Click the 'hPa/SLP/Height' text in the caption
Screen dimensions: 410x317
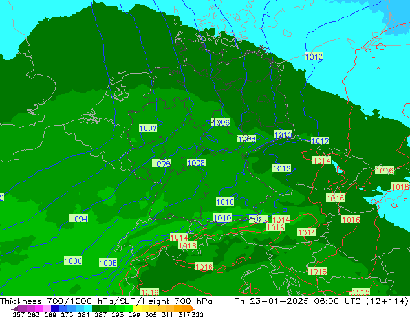pyautogui.click(x=134, y=301)
